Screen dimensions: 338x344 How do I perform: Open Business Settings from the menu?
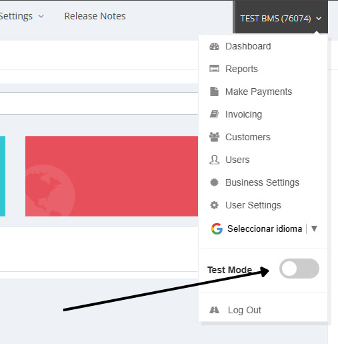pos(262,182)
